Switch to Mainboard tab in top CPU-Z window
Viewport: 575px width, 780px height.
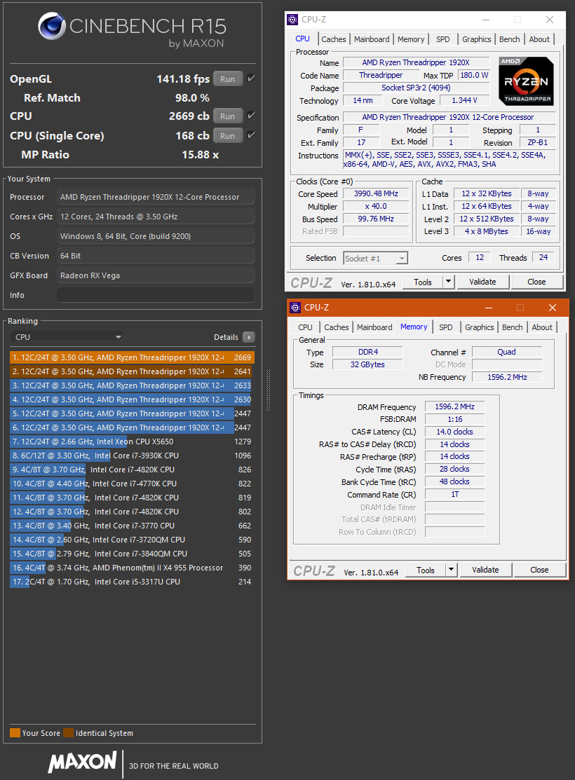(372, 39)
